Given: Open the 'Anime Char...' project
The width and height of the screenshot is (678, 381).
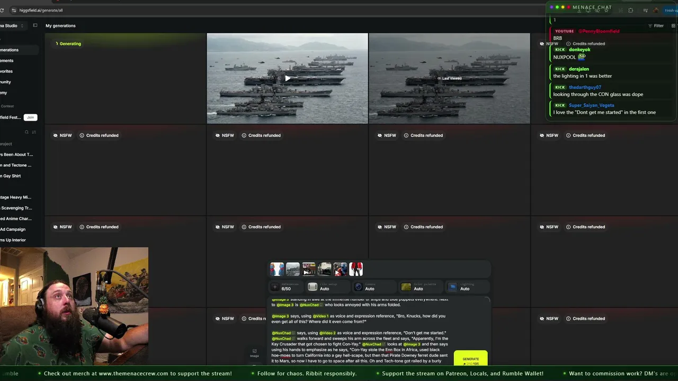Looking at the screenshot, I should pos(16,219).
